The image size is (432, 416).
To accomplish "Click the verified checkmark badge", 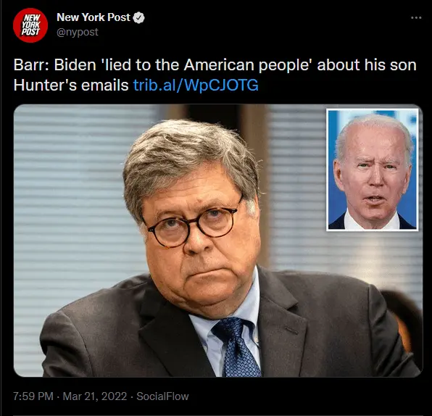I will [138, 17].
